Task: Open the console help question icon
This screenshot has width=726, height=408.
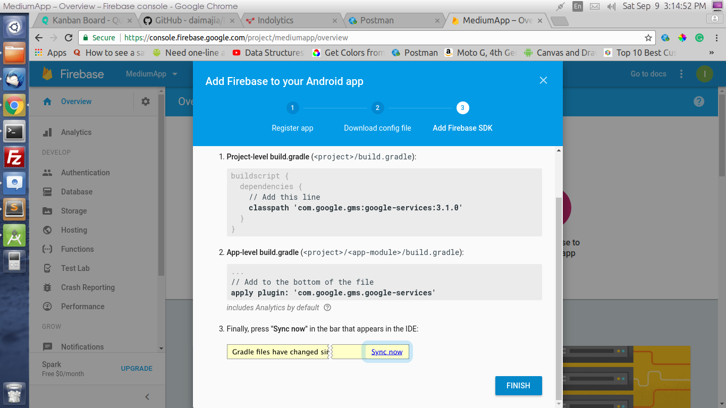Action: 699,101
